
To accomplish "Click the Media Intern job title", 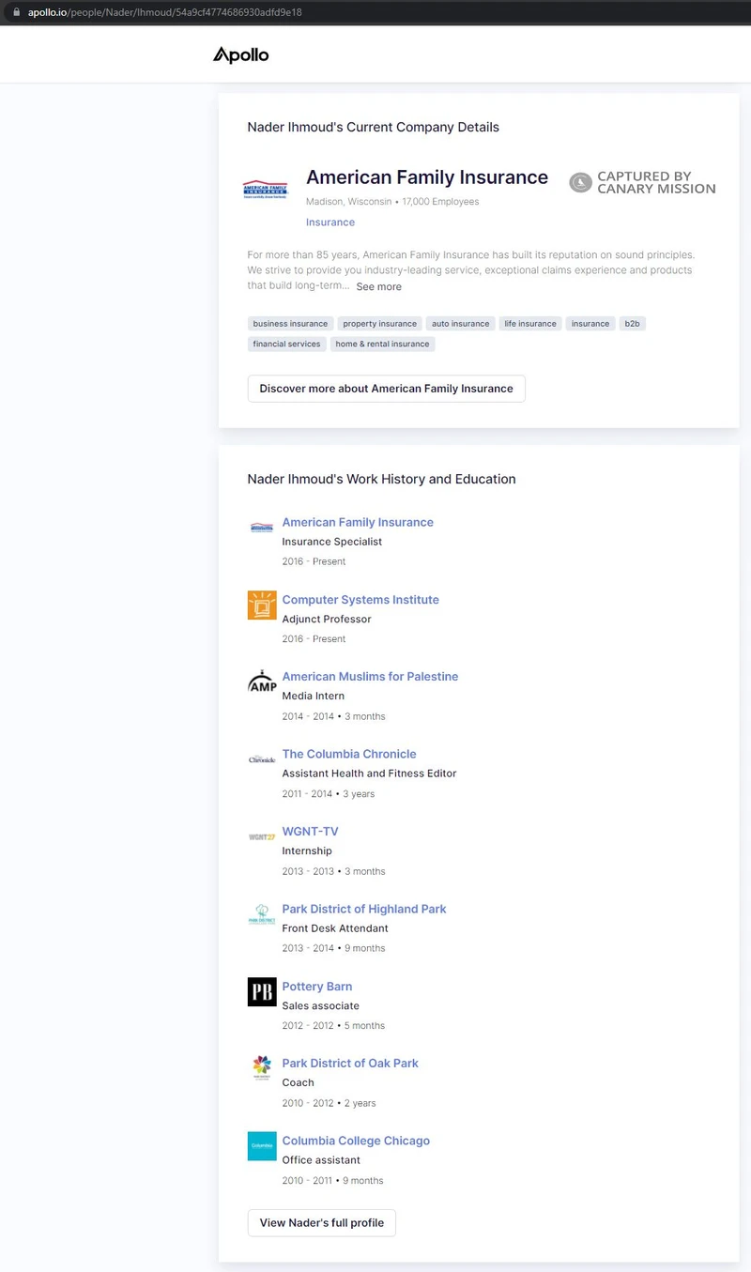I will pyautogui.click(x=313, y=697).
